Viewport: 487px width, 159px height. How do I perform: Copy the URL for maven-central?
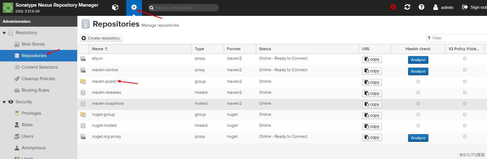pos(372,71)
